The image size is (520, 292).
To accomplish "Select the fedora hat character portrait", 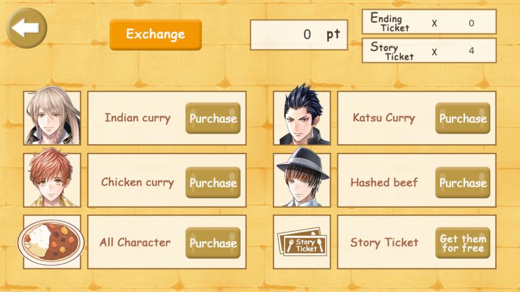I will [x=302, y=179].
